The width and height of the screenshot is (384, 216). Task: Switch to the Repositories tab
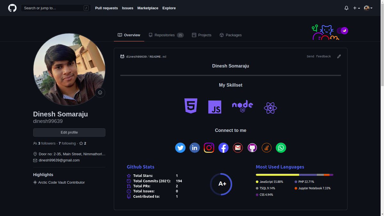[166, 35]
